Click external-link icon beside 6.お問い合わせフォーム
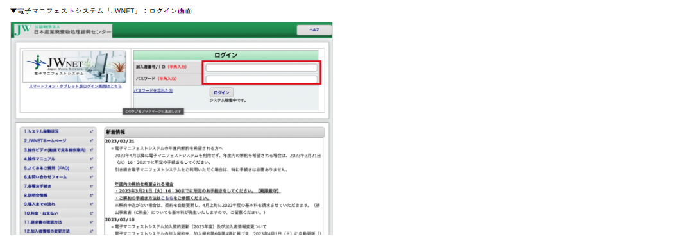 click(91, 177)
